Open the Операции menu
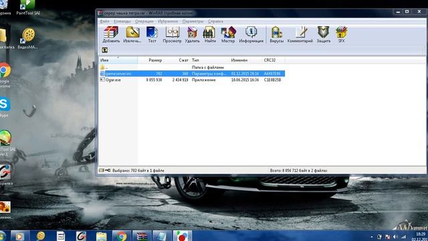The width and height of the screenshot is (428, 241). coord(144,21)
